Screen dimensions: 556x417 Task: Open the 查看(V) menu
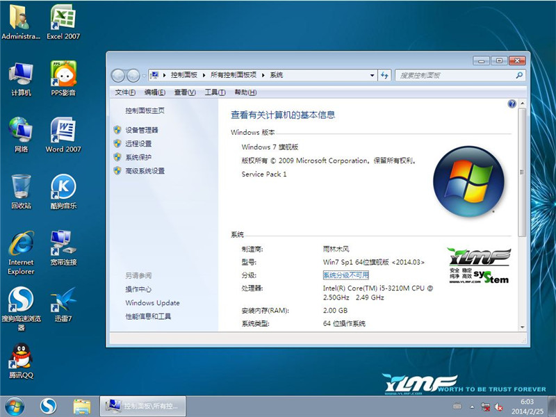[x=185, y=92]
